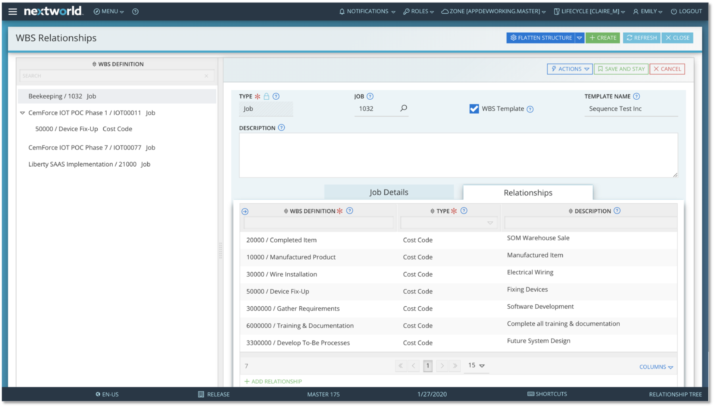Screen dimensions: 714x406
Task: Click Description field help icon
Action: pos(281,128)
